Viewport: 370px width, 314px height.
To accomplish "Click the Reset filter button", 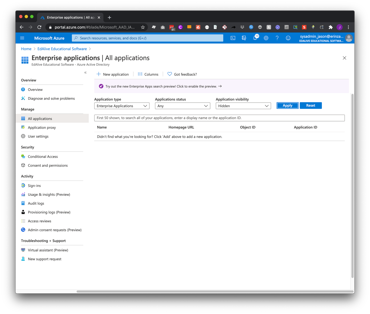I will click(x=311, y=106).
